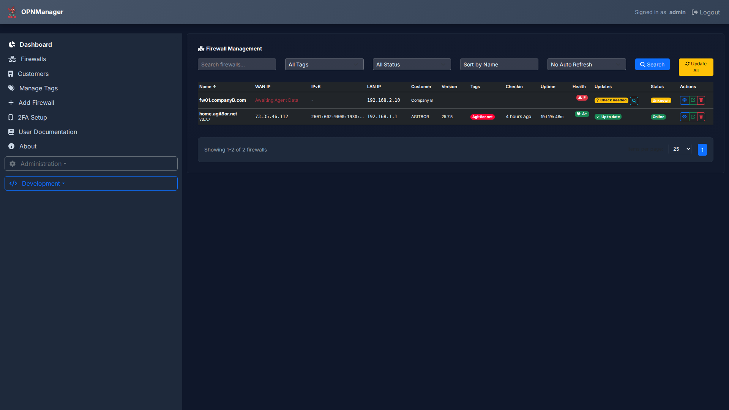Open external link for home.agit8or.net firewall

click(x=693, y=117)
